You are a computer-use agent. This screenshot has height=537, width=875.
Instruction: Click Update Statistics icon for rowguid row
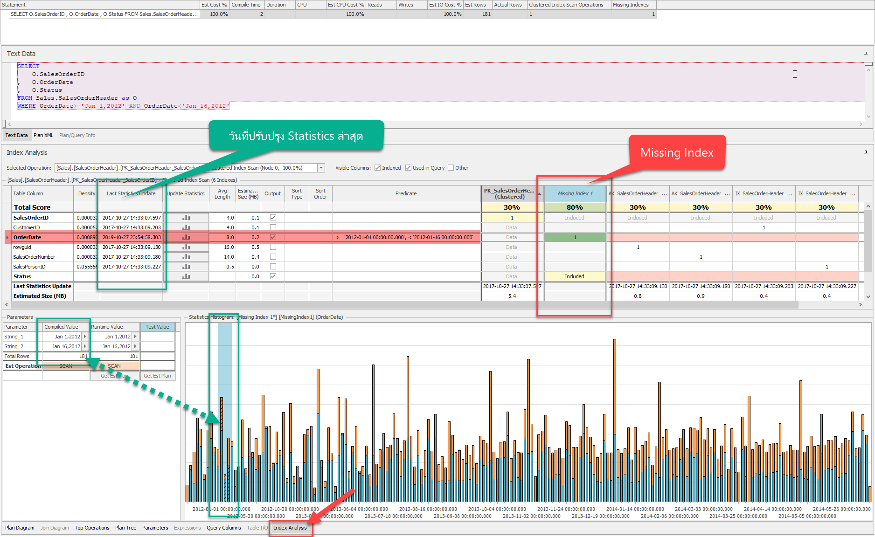186,247
